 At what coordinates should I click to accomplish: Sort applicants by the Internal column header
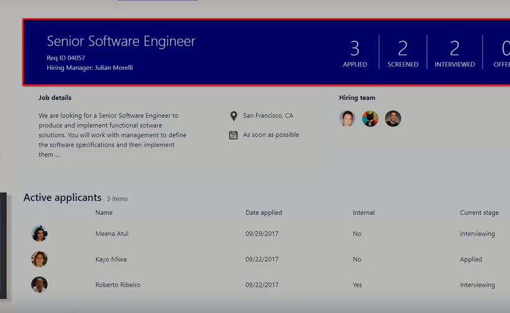click(x=363, y=213)
